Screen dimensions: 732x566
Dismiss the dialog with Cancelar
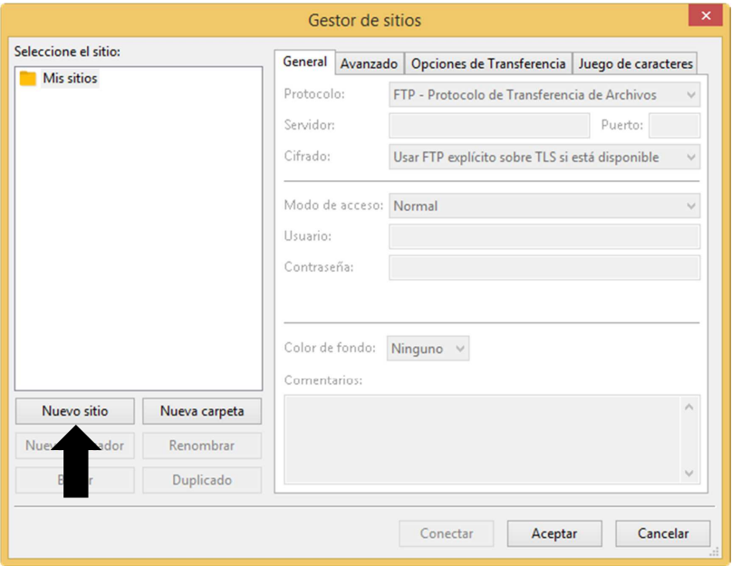pos(662,534)
